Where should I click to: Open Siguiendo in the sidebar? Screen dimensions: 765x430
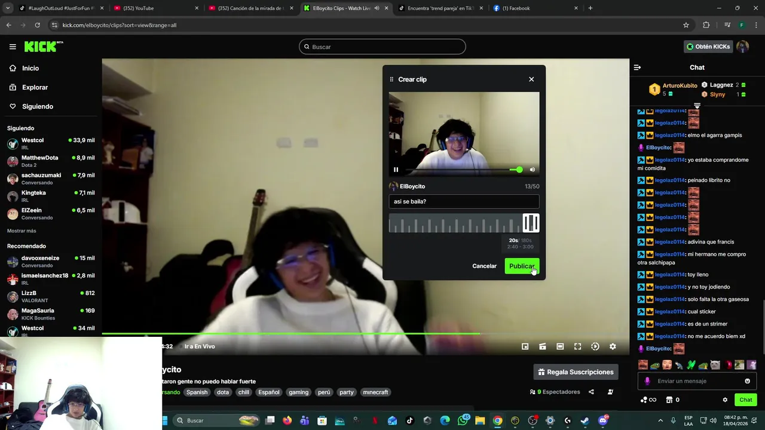pyautogui.click(x=38, y=106)
